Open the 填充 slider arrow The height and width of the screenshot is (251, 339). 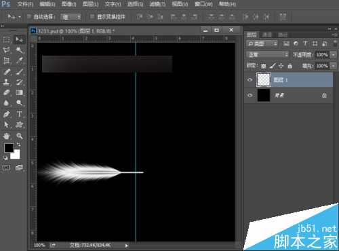click(334, 66)
